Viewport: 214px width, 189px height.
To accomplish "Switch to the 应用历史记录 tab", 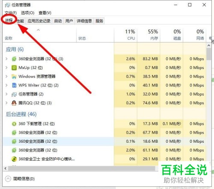I will [39, 21].
